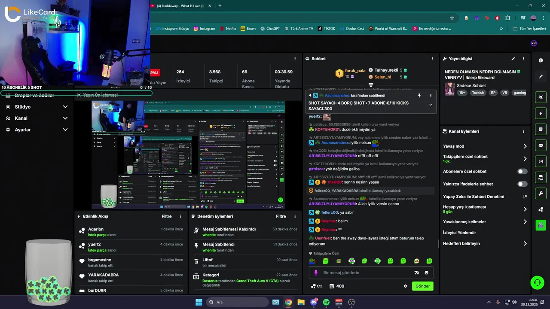Image resolution: width=550 pixels, height=309 pixels.
Task: Open the green headset support button
Action: pyautogui.click(x=537, y=282)
